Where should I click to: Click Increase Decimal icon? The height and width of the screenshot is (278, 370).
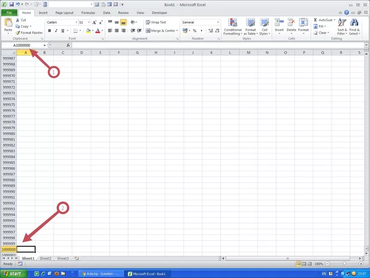click(x=211, y=30)
